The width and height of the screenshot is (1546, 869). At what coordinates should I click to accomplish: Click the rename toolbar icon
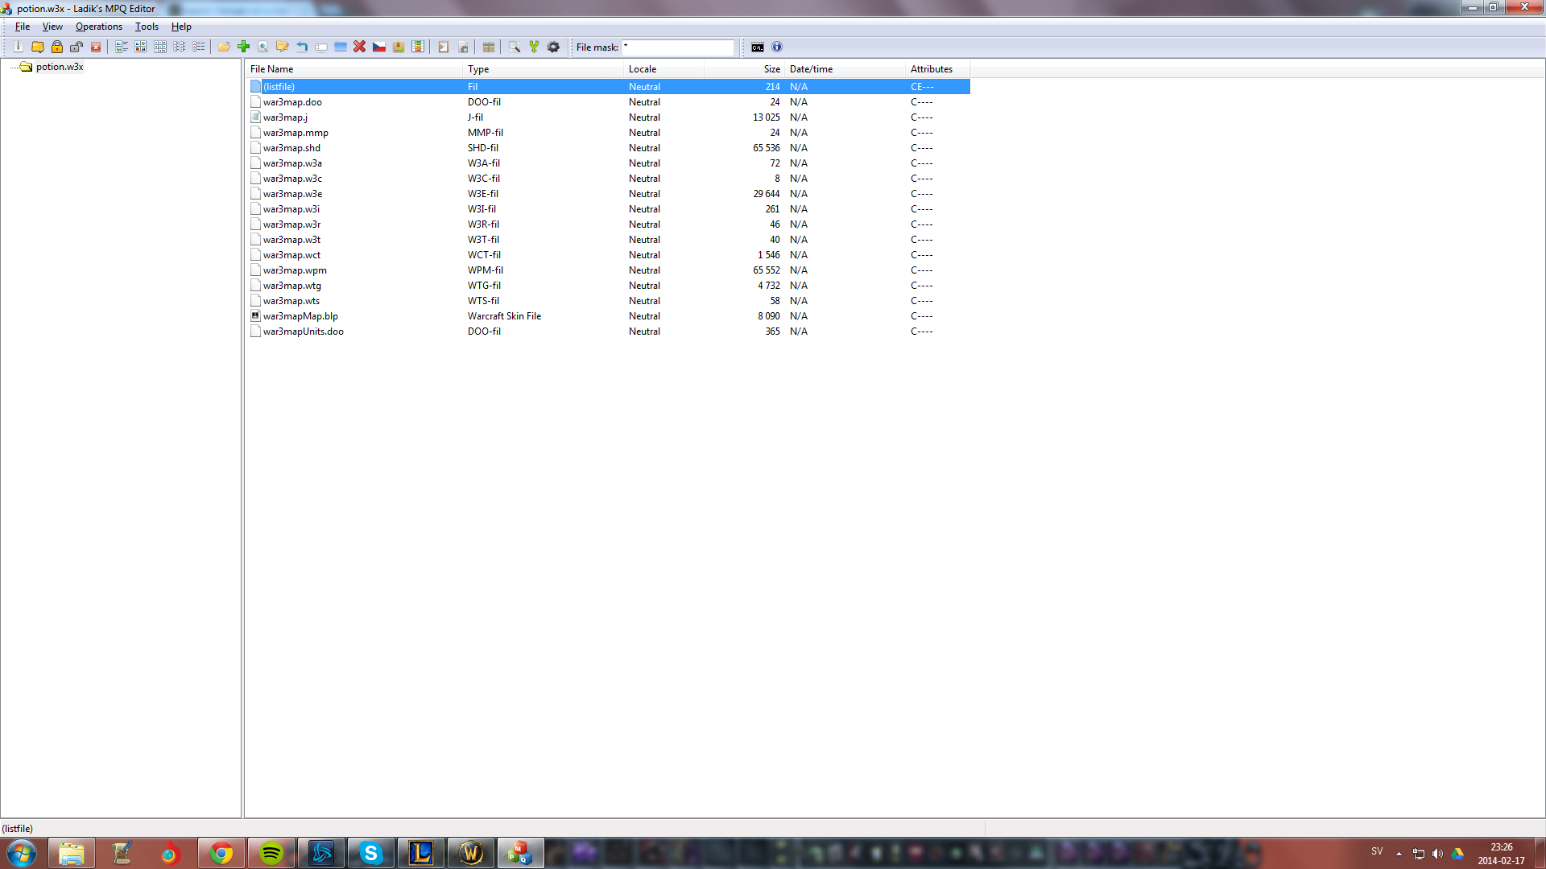(321, 47)
